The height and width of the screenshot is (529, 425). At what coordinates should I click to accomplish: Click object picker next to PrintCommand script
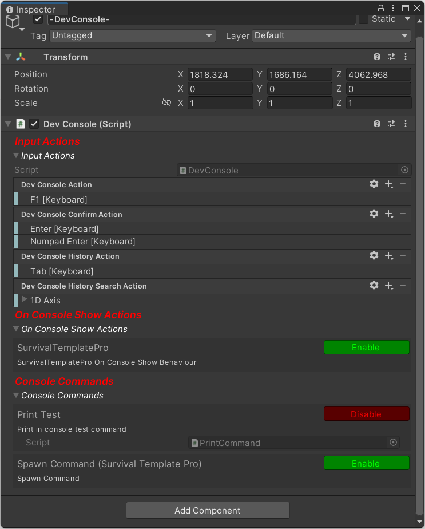coord(393,443)
